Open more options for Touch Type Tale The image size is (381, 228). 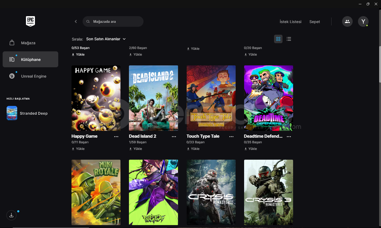[x=231, y=137]
